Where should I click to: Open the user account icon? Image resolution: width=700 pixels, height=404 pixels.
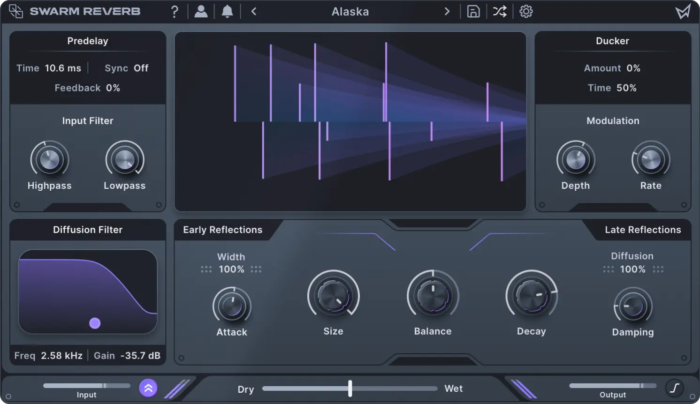pos(201,11)
